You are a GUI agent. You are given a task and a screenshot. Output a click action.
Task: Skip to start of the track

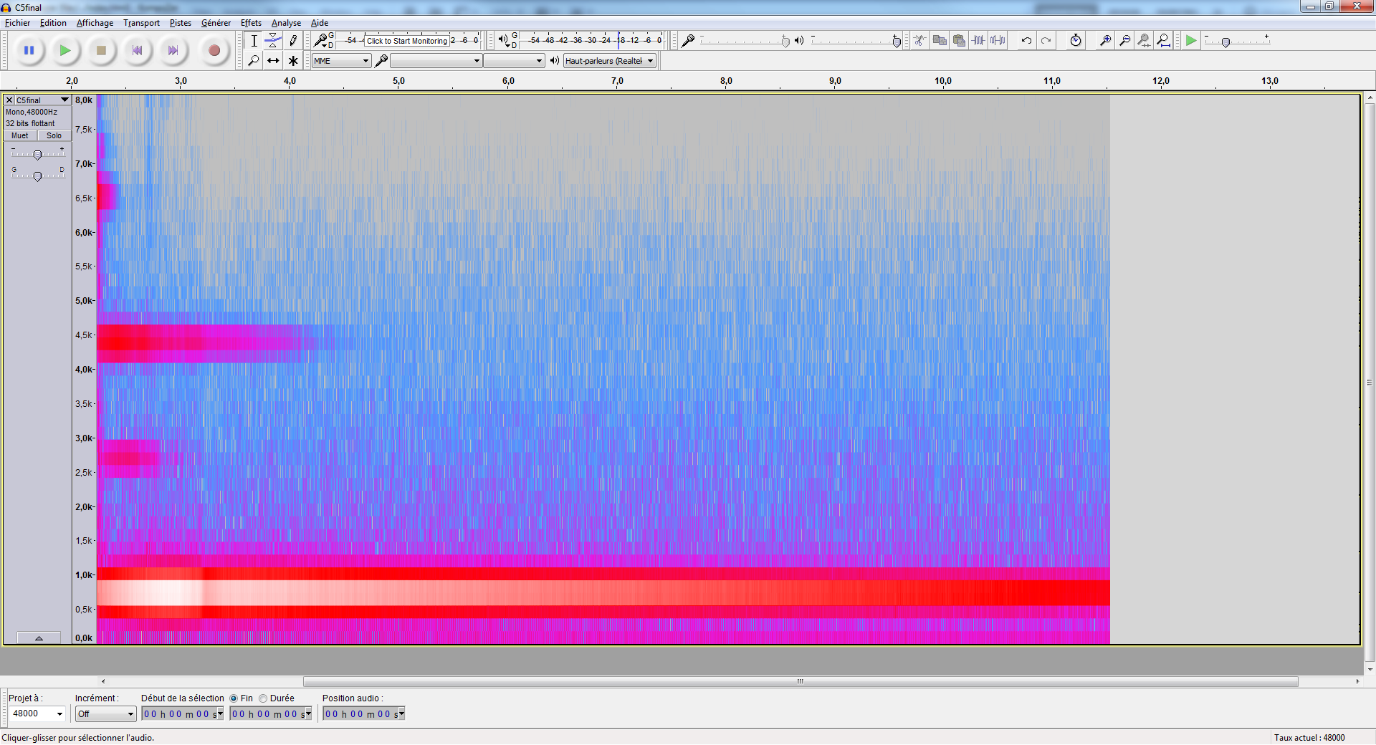point(137,50)
